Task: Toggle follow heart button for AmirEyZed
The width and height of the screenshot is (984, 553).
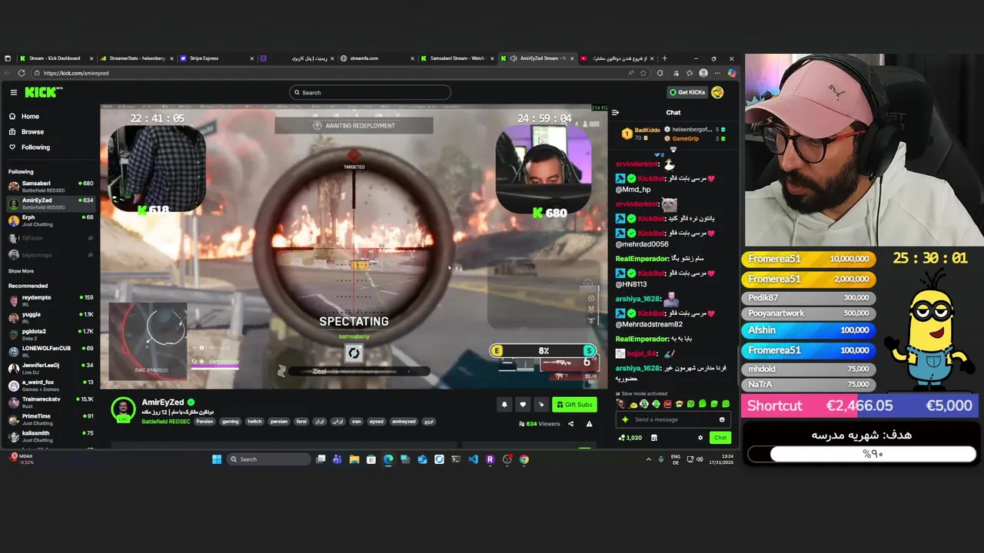Action: pos(523,405)
